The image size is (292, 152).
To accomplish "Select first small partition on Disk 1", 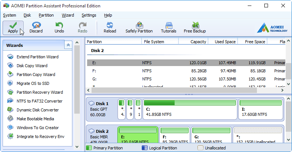I will pyautogui.click(x=121, y=109).
